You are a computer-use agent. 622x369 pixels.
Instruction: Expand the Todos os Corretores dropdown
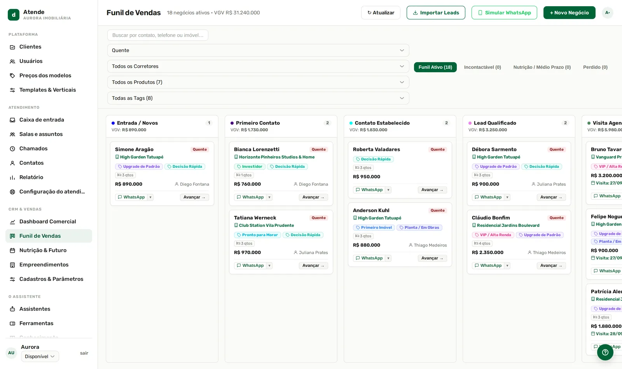tap(258, 66)
